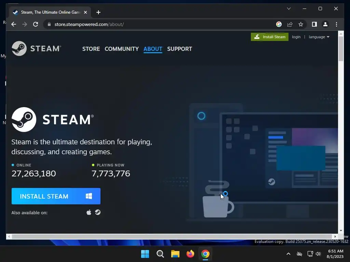Viewport: 350px width, 262px height.
Task: Bookmark this page with star icon
Action: click(x=301, y=24)
